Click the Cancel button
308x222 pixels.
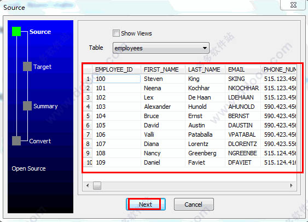[194, 205]
